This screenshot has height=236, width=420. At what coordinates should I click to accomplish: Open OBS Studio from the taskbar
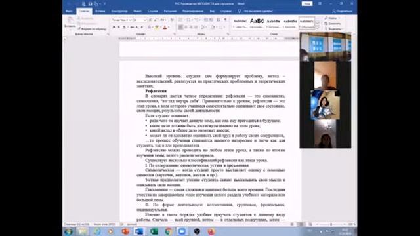[197, 231]
